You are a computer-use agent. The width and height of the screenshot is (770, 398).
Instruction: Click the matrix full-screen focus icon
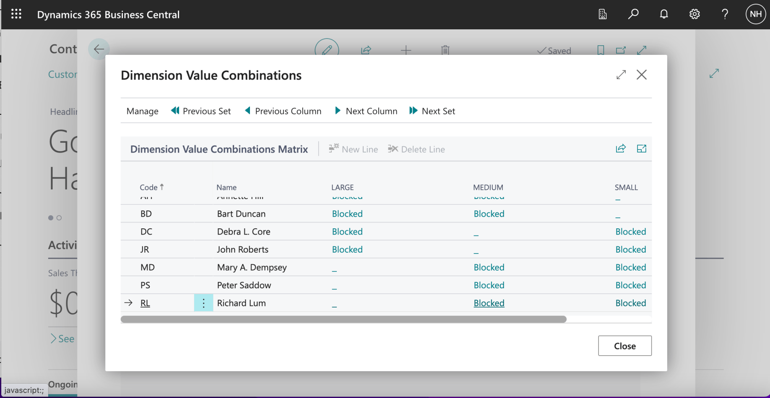(642, 149)
